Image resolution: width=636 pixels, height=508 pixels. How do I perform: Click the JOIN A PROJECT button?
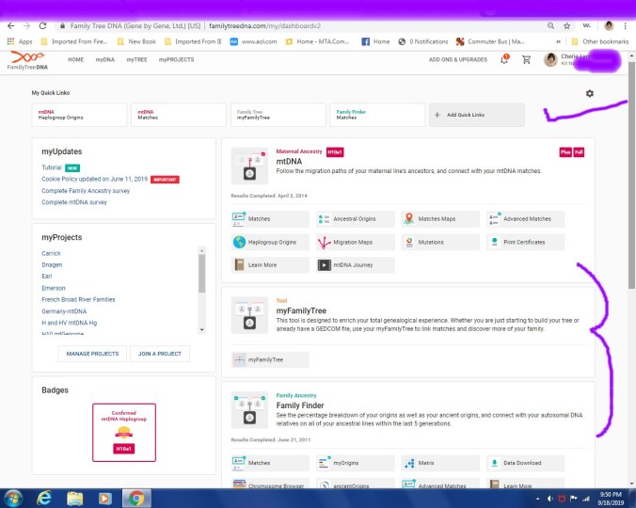pos(160,354)
